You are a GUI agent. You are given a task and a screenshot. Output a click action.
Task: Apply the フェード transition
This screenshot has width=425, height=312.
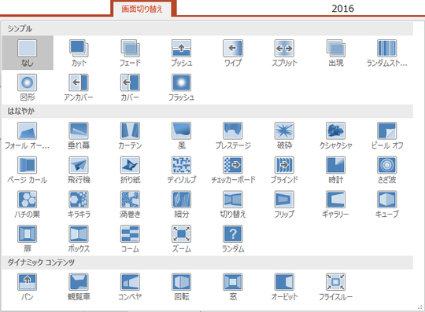(x=130, y=53)
